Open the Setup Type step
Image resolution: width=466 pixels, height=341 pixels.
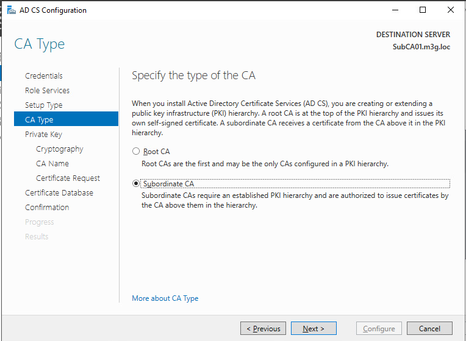43,105
